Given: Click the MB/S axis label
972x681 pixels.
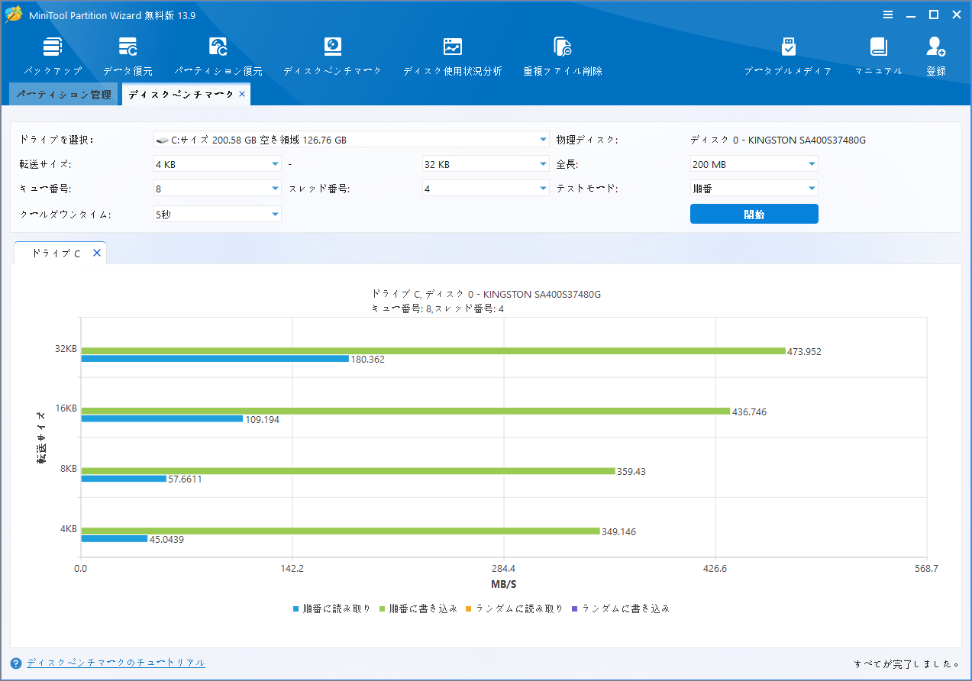Looking at the screenshot, I should (504, 585).
